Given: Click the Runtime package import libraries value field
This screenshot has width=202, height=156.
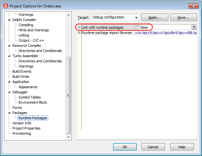Looking at the screenshot, I should pyautogui.click(x=165, y=33).
